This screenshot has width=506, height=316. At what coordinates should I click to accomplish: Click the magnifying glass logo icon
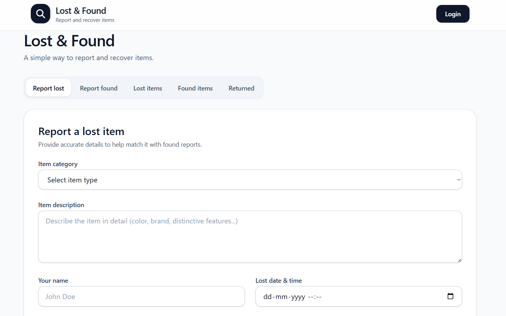[40, 14]
